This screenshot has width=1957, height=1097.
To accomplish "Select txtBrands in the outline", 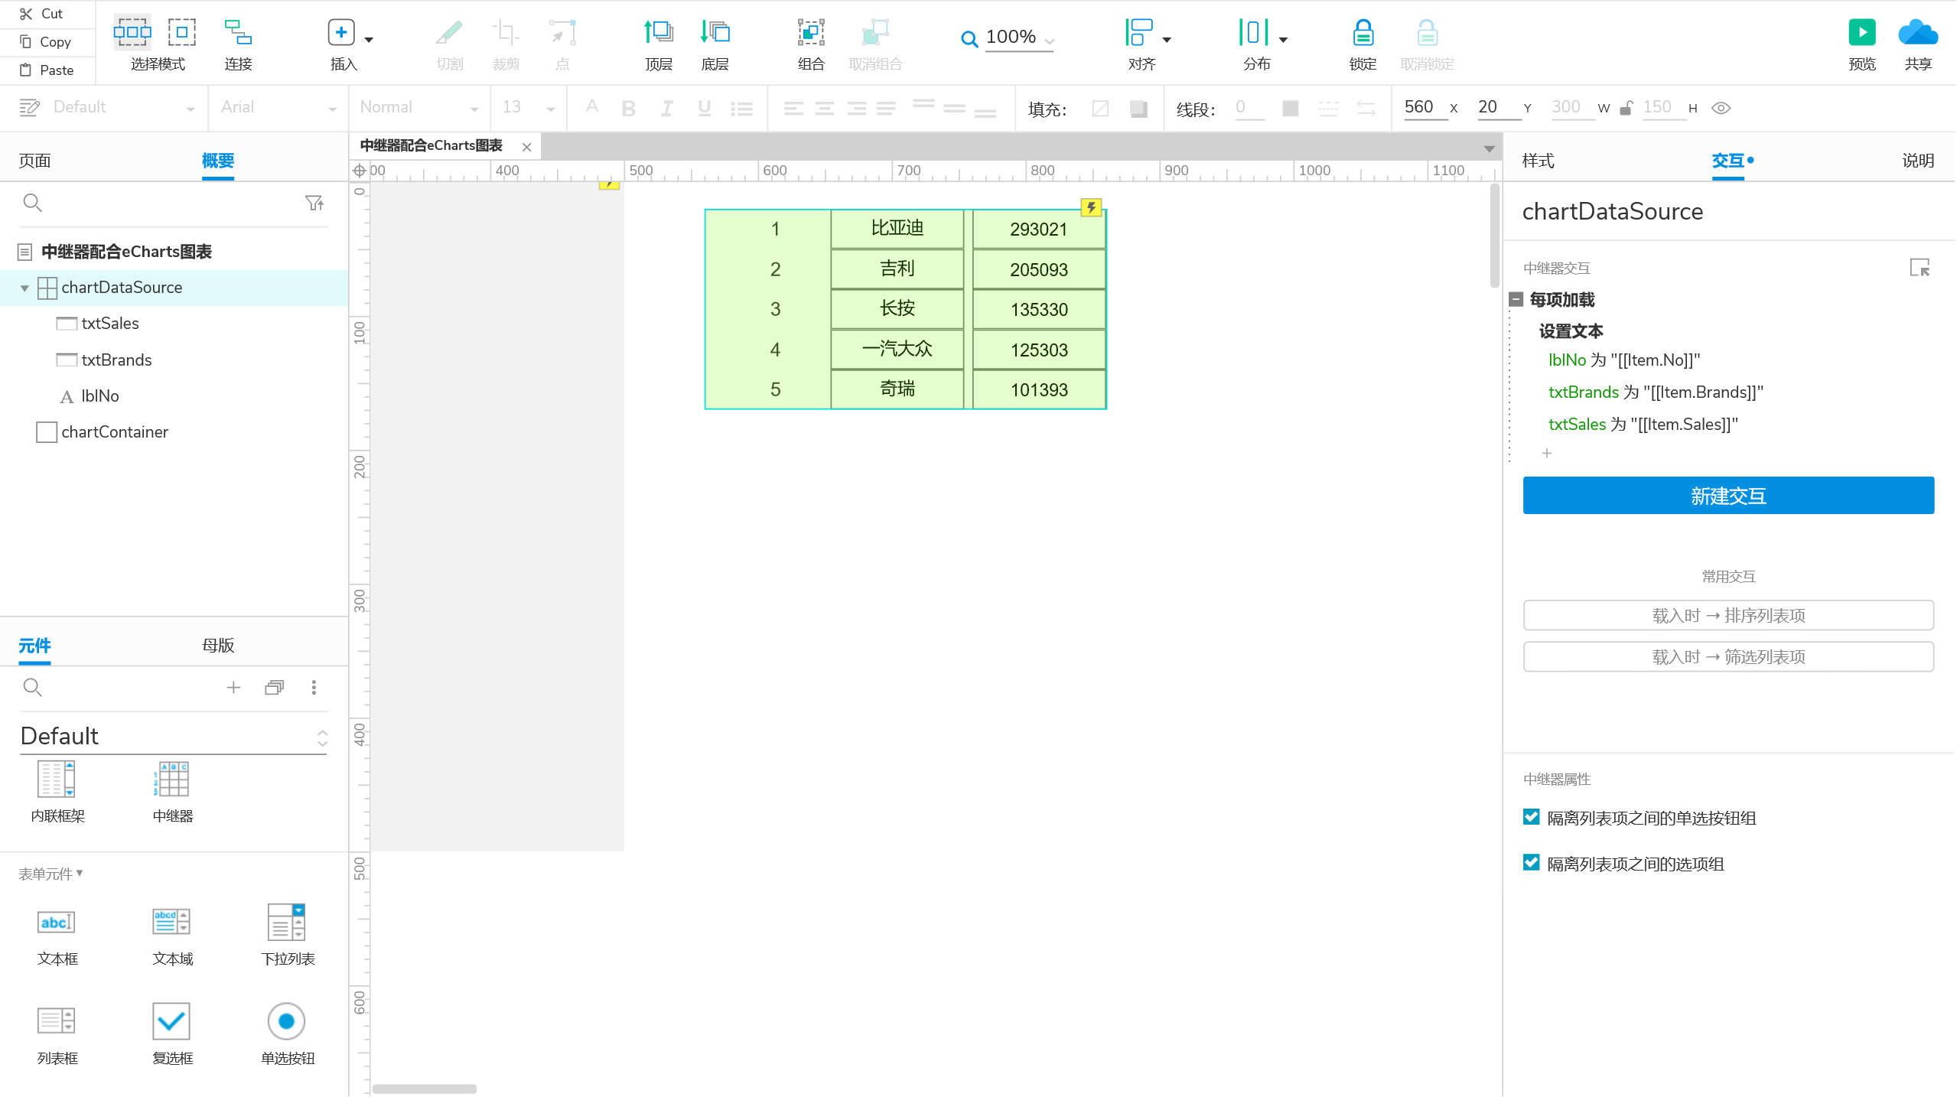I will pyautogui.click(x=116, y=360).
